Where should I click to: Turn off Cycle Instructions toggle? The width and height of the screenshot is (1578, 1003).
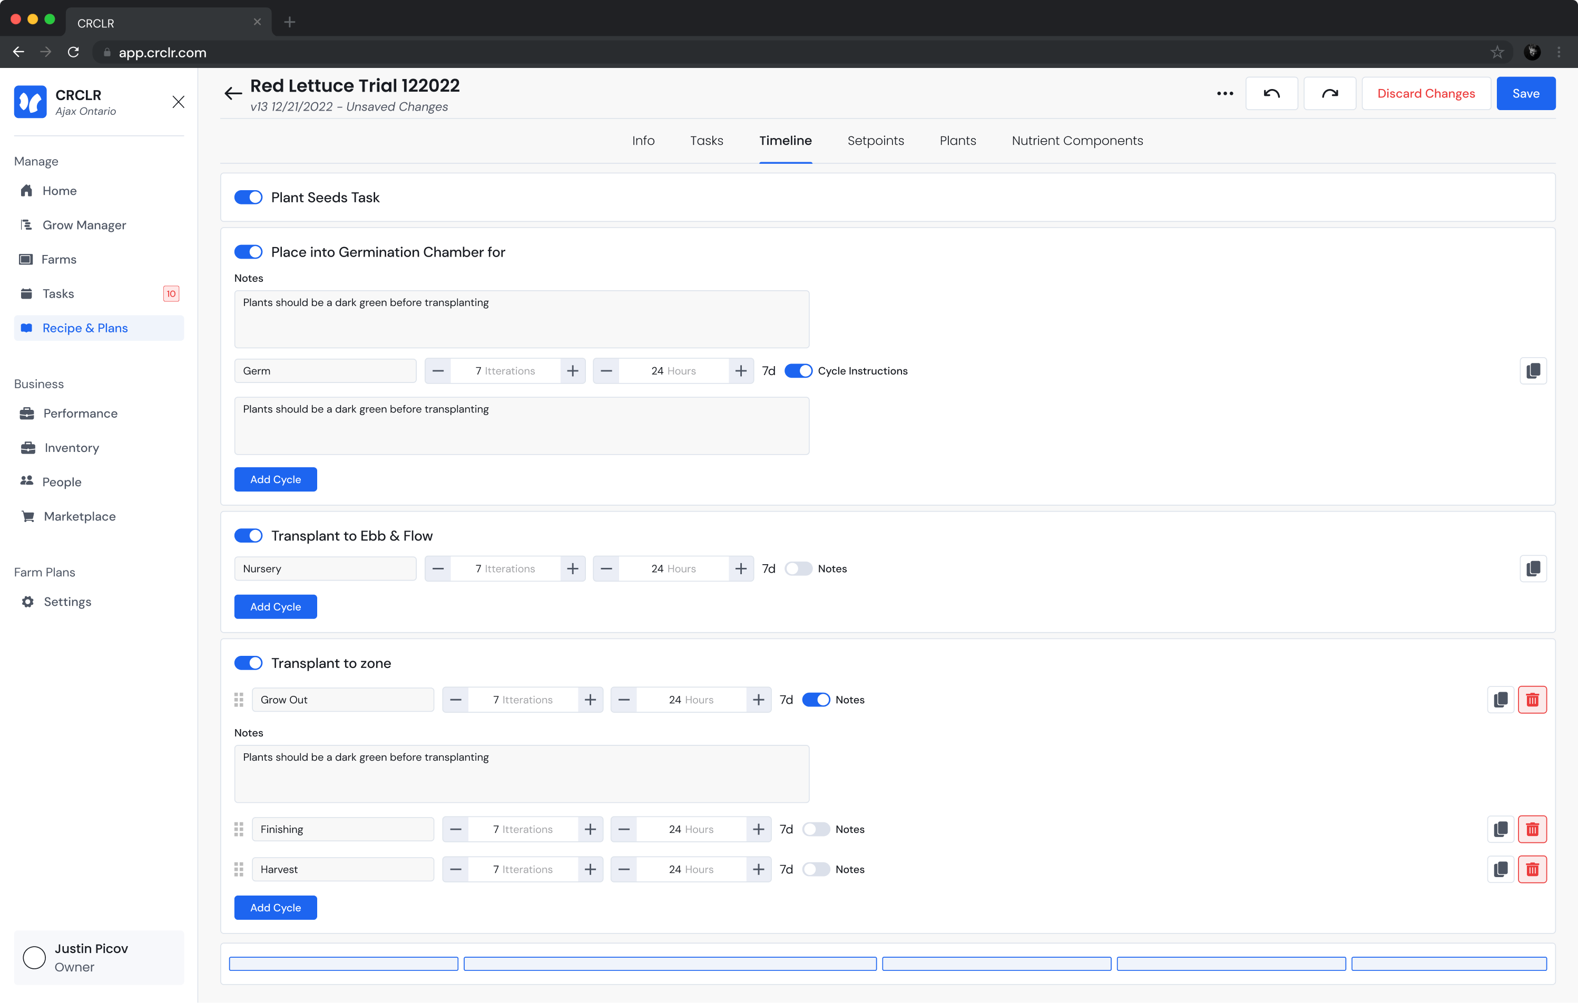[x=798, y=371]
